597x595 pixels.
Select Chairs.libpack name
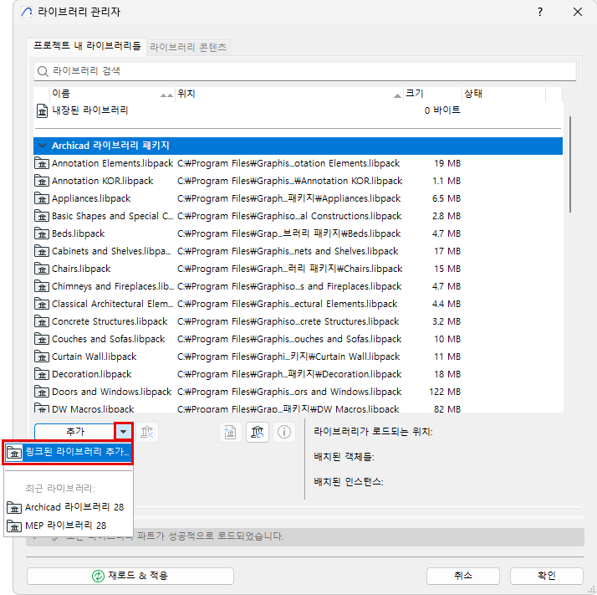[x=81, y=269]
